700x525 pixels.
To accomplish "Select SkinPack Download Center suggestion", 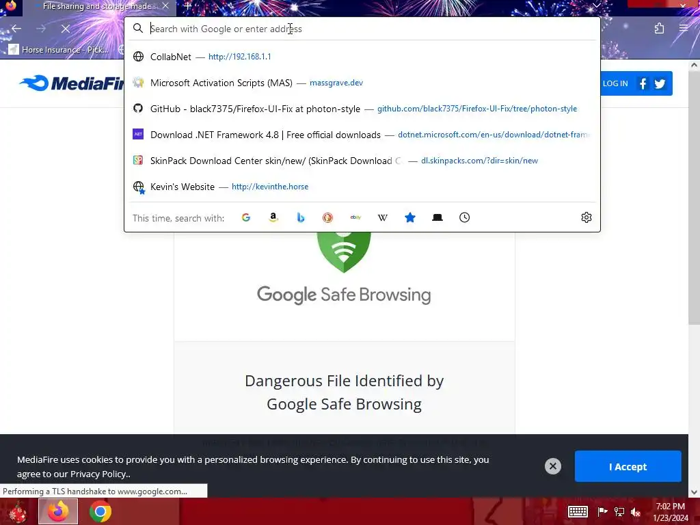I will [x=362, y=160].
